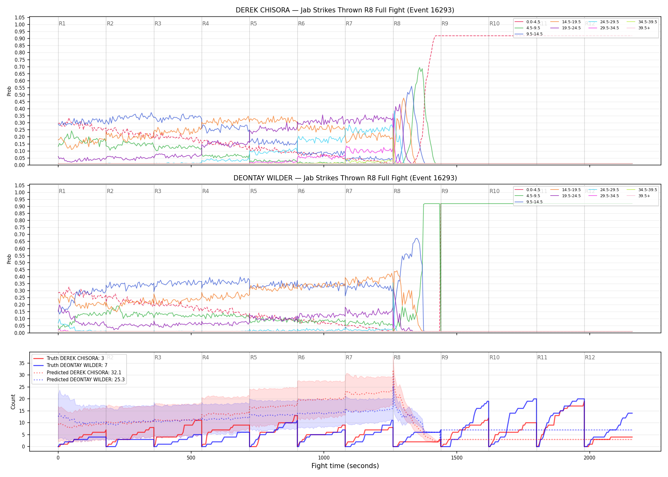This screenshot has height=477, width=668.
Task: Select the R7 round marker in Wilder chart
Action: point(349,191)
